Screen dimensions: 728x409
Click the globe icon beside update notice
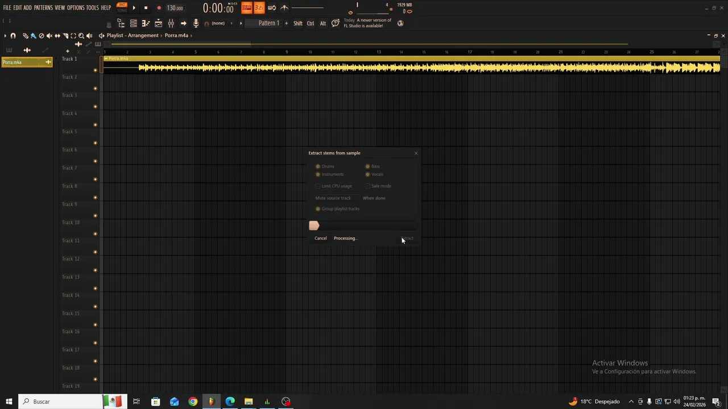point(400,23)
